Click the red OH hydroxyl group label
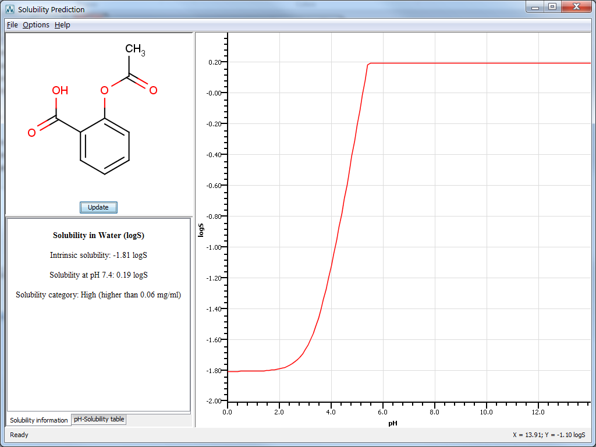Screen dimensions: 596x447 (60, 91)
